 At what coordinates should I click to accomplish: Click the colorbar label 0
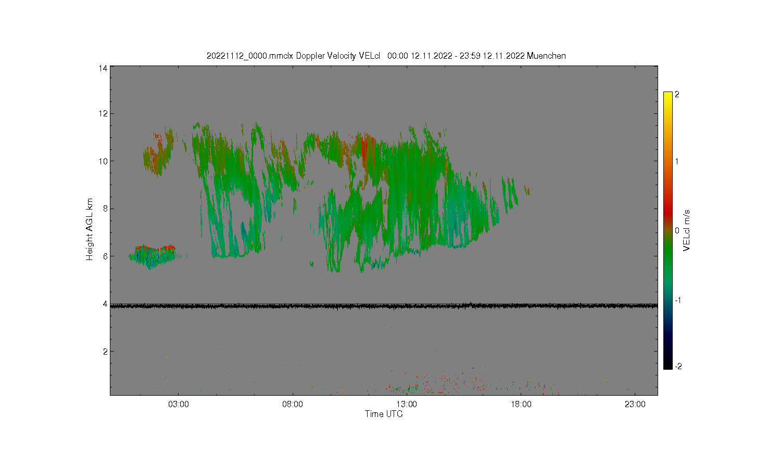(x=677, y=230)
